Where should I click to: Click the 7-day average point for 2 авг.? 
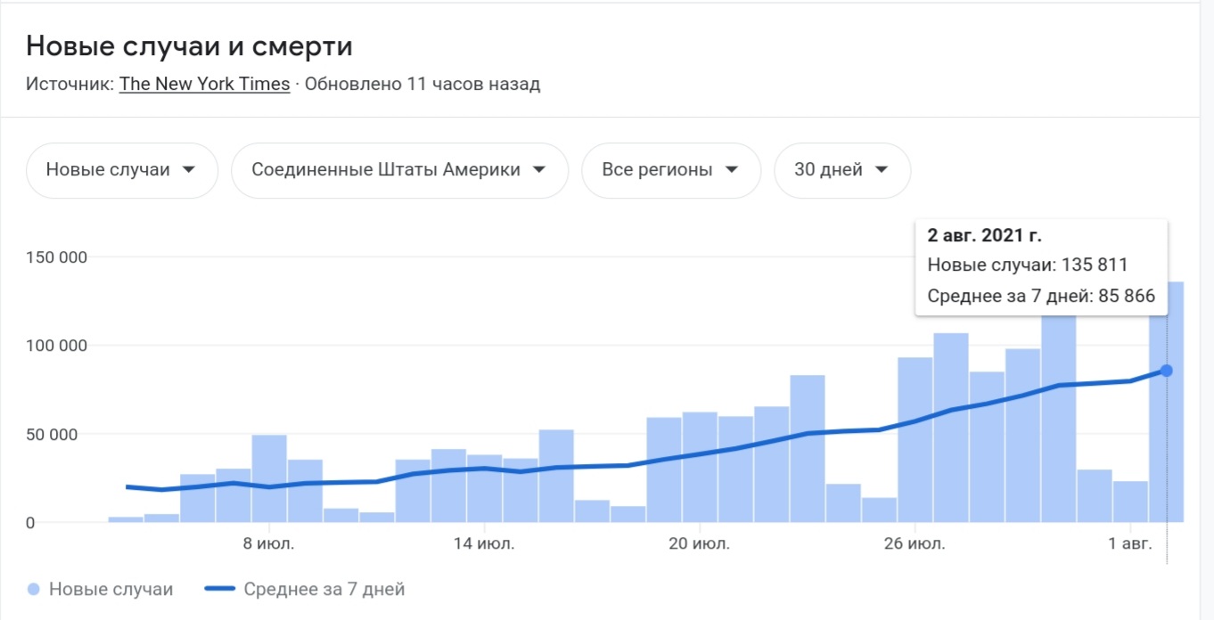click(1166, 371)
